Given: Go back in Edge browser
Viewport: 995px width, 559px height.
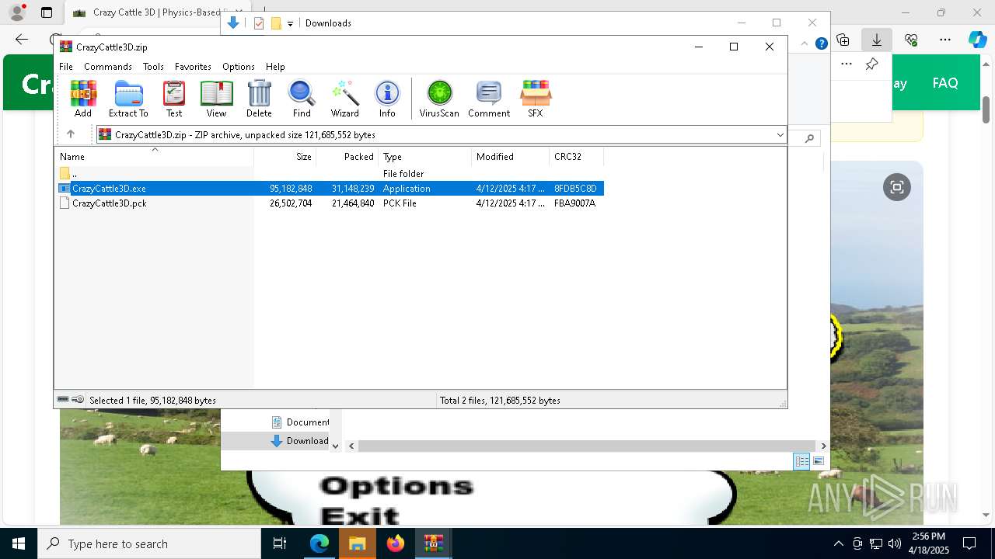Looking at the screenshot, I should (x=22, y=40).
